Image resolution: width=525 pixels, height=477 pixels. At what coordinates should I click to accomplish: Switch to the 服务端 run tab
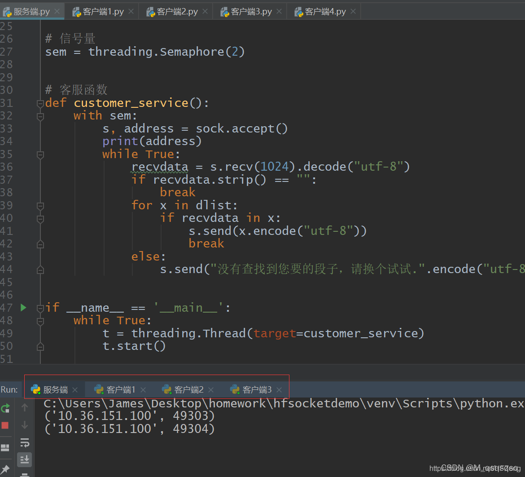click(55, 389)
